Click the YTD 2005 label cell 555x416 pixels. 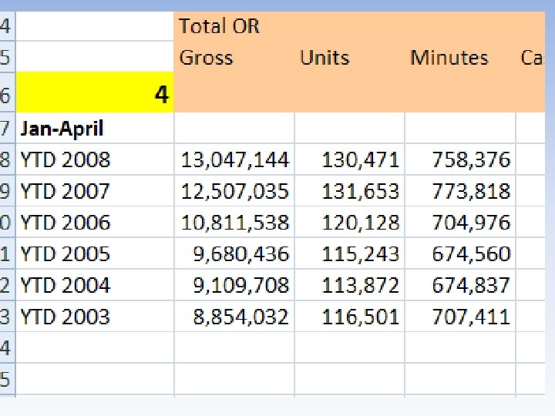tap(66, 253)
